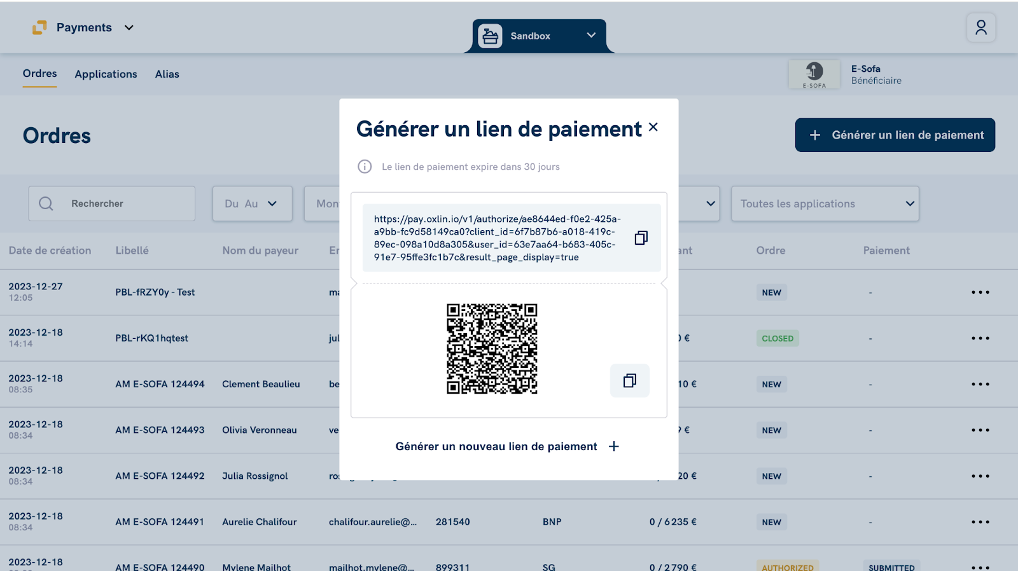Click the Nom du payeur column header
Viewport: 1018px width, 571px height.
pos(260,251)
